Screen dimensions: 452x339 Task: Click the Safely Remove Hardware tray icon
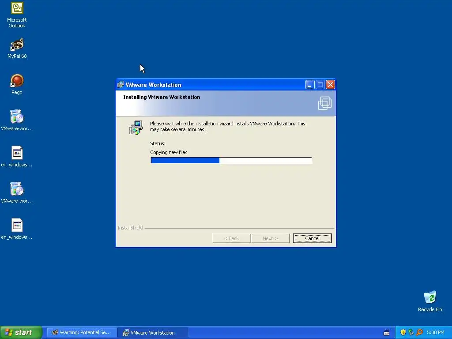tap(411, 332)
